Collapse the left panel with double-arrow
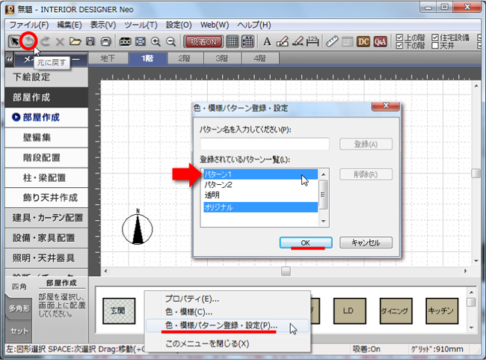Screen dimensions: 486x360 point(8,58)
